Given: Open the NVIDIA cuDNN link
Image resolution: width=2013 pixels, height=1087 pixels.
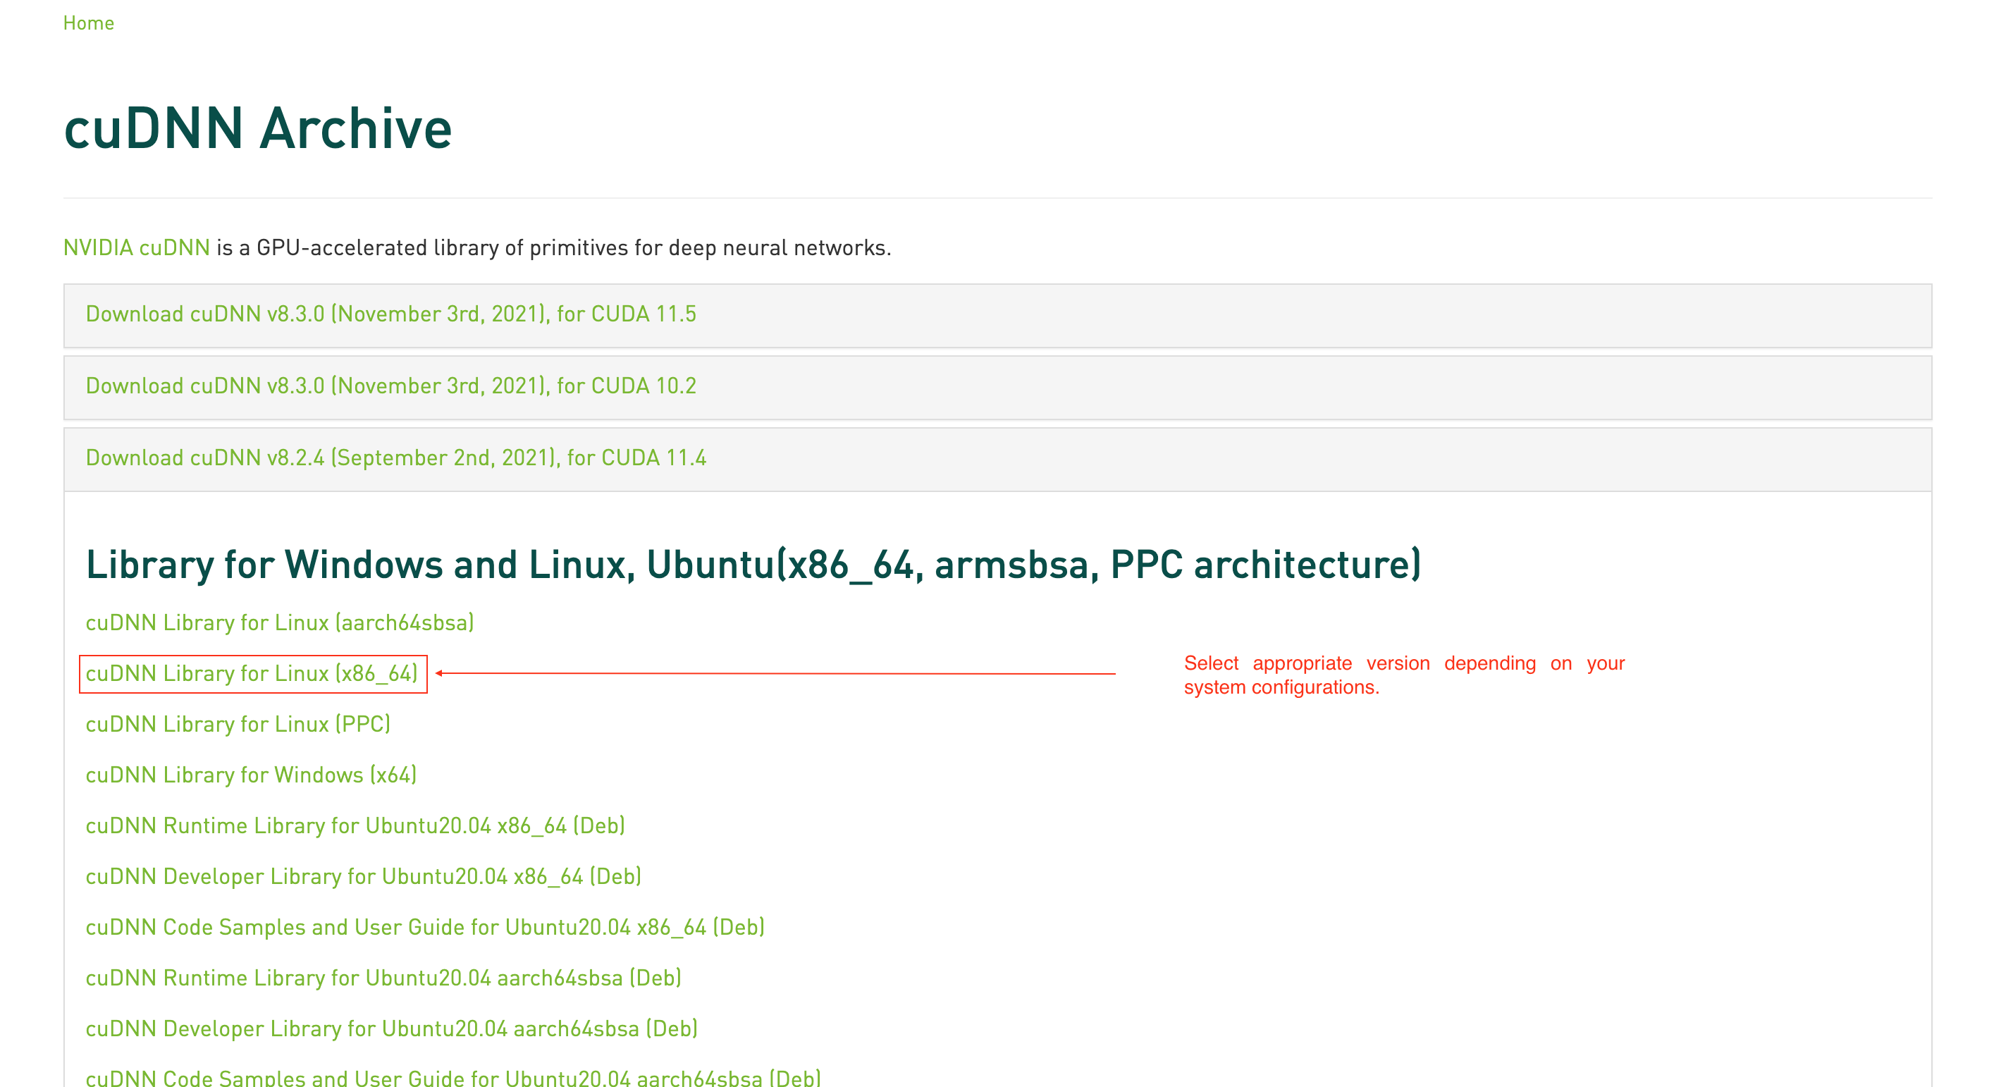Looking at the screenshot, I should [x=136, y=247].
